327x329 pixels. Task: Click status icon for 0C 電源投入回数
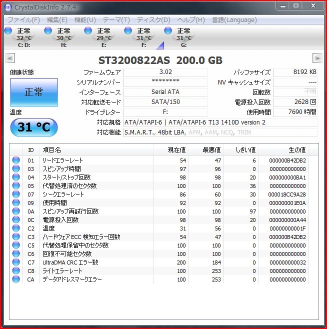point(16,219)
